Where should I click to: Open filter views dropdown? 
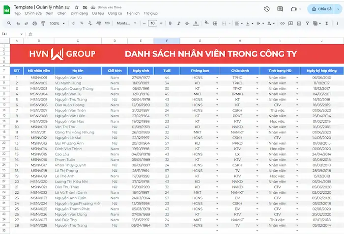317,23
